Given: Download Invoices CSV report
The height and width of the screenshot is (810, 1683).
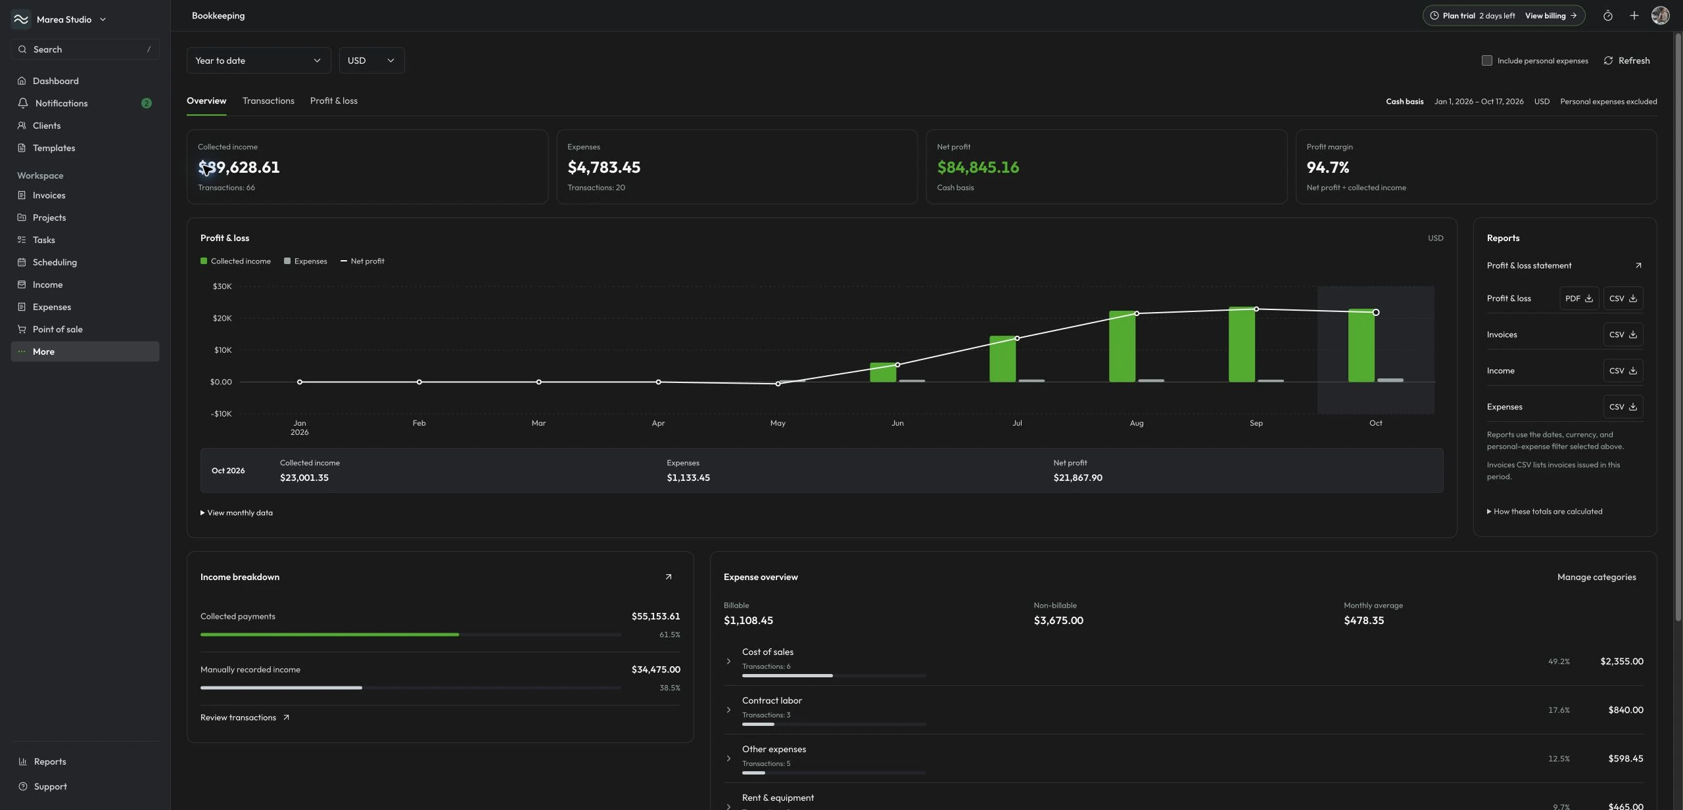Looking at the screenshot, I should coord(1623,334).
